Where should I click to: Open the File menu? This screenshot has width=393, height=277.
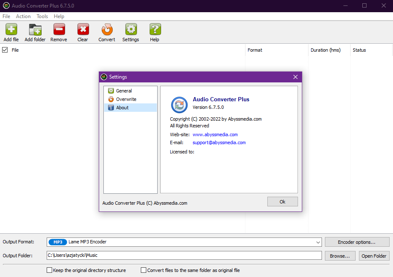(x=6, y=16)
